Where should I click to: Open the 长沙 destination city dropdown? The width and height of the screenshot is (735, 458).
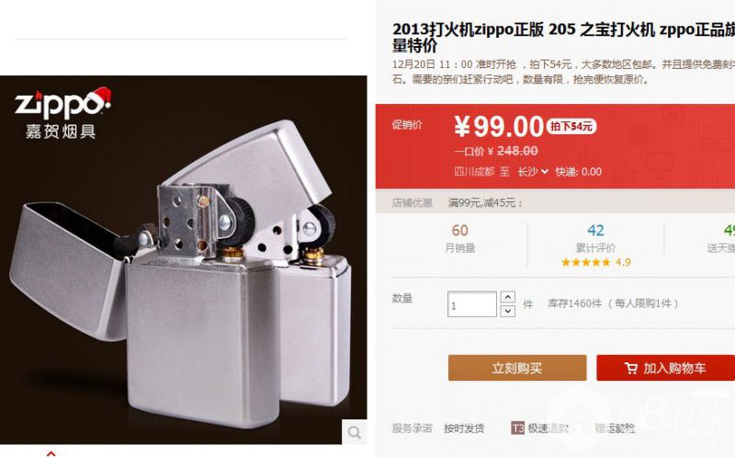tap(533, 172)
